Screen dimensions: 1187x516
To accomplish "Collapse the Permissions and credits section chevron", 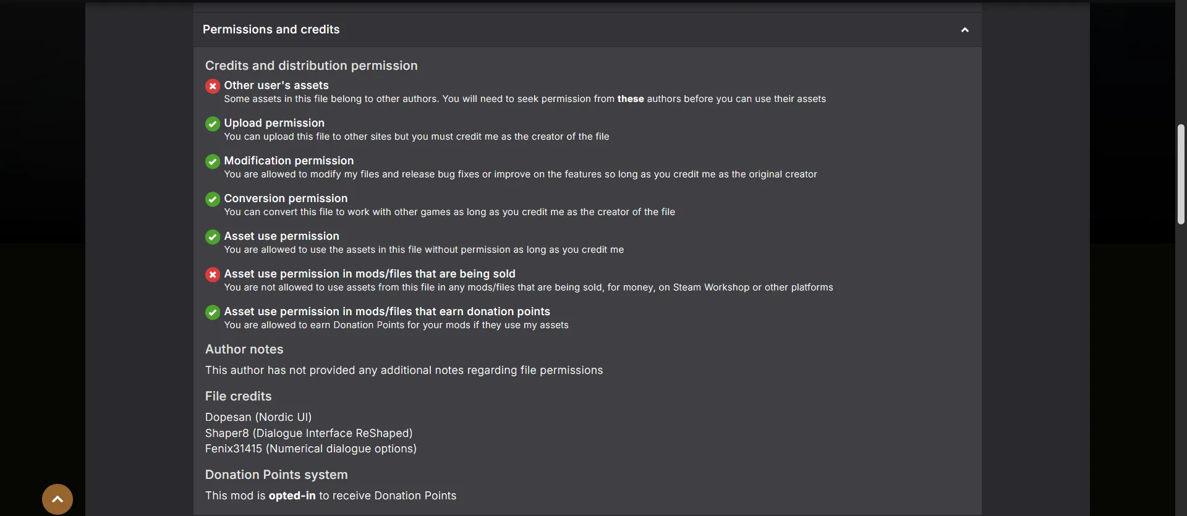I will tap(964, 30).
